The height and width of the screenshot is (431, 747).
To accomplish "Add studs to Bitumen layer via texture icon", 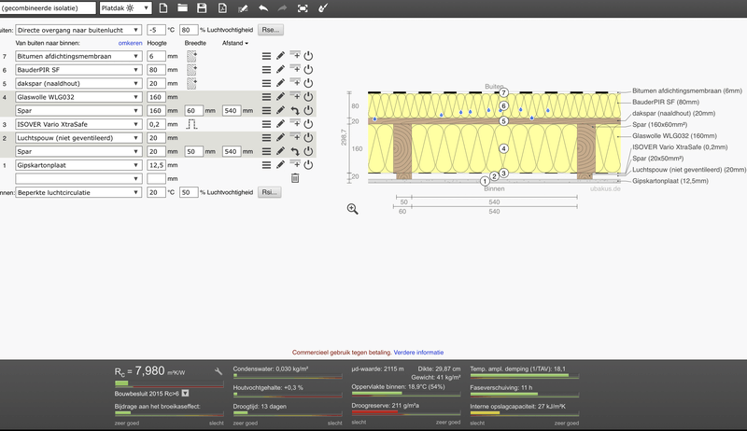I will point(191,56).
